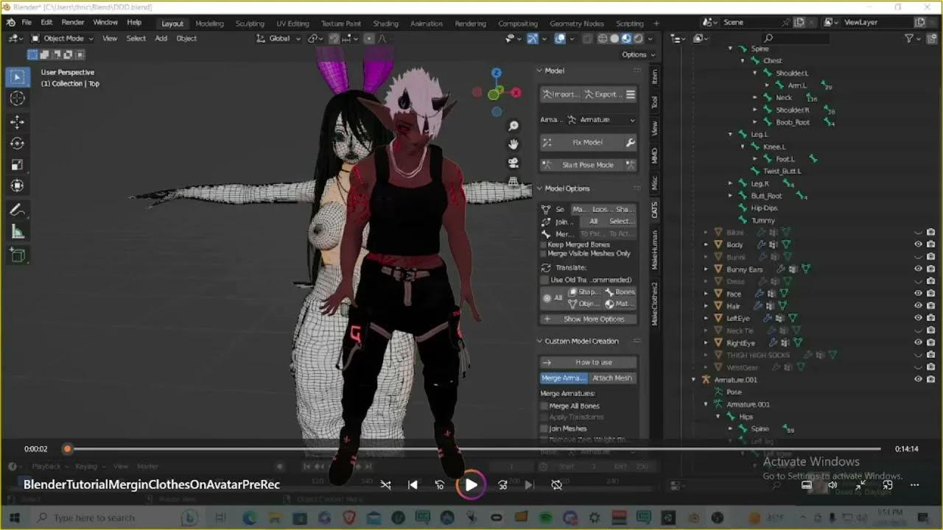Show the Dress mesh in the Outliner
Viewport: 943px width, 530px height.
[919, 280]
